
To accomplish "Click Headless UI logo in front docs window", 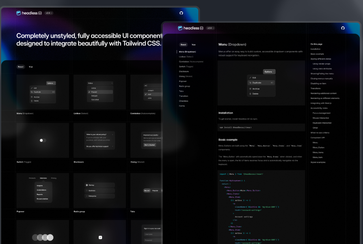I will (x=190, y=28).
